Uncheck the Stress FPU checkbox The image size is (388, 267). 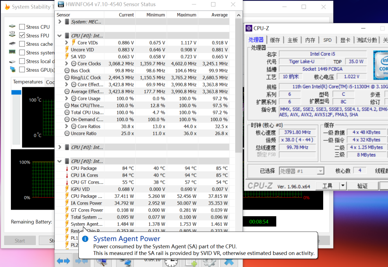22,35
